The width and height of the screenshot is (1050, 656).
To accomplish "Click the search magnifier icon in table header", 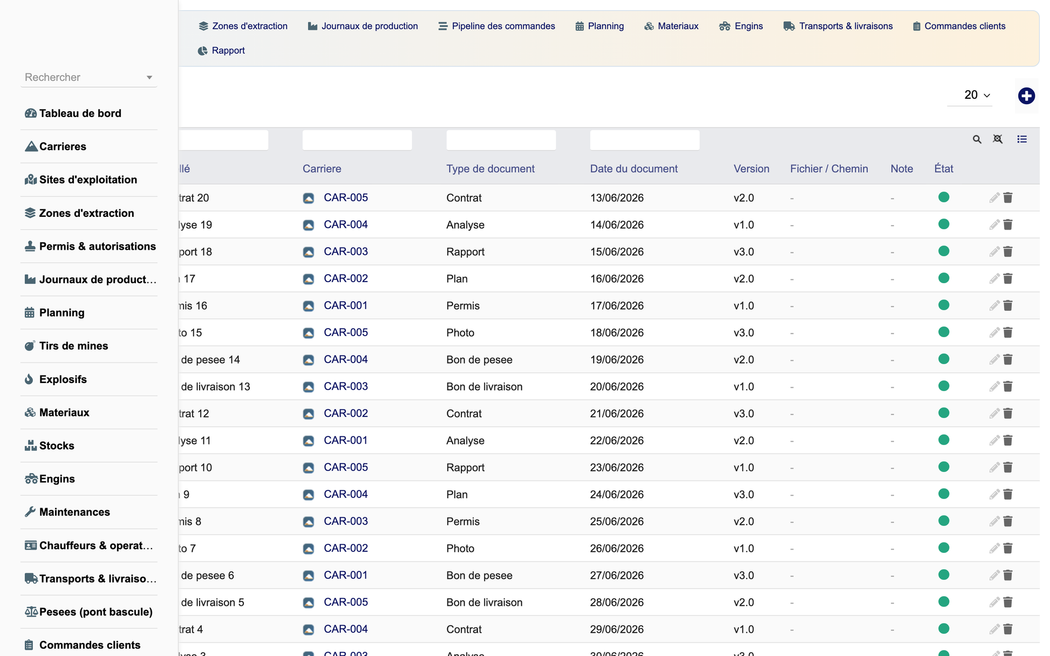I will tap(977, 139).
